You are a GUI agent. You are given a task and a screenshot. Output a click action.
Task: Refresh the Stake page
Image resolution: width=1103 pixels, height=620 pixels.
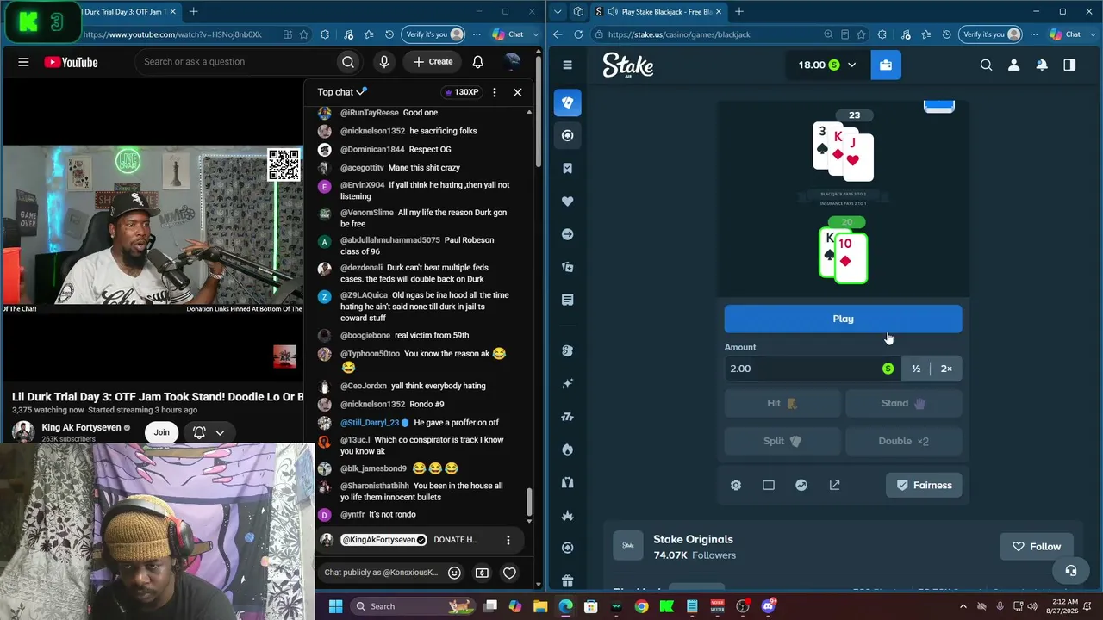[578, 34]
